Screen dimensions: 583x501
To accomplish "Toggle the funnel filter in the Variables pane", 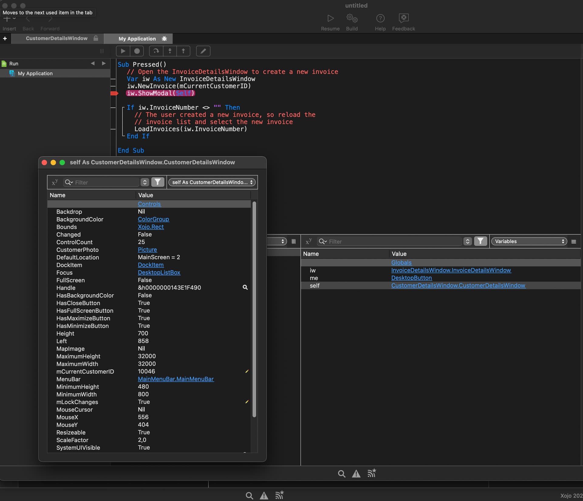I will click(x=481, y=241).
